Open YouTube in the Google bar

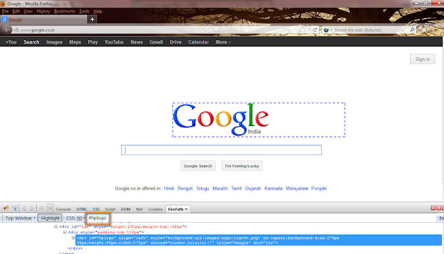114,42
